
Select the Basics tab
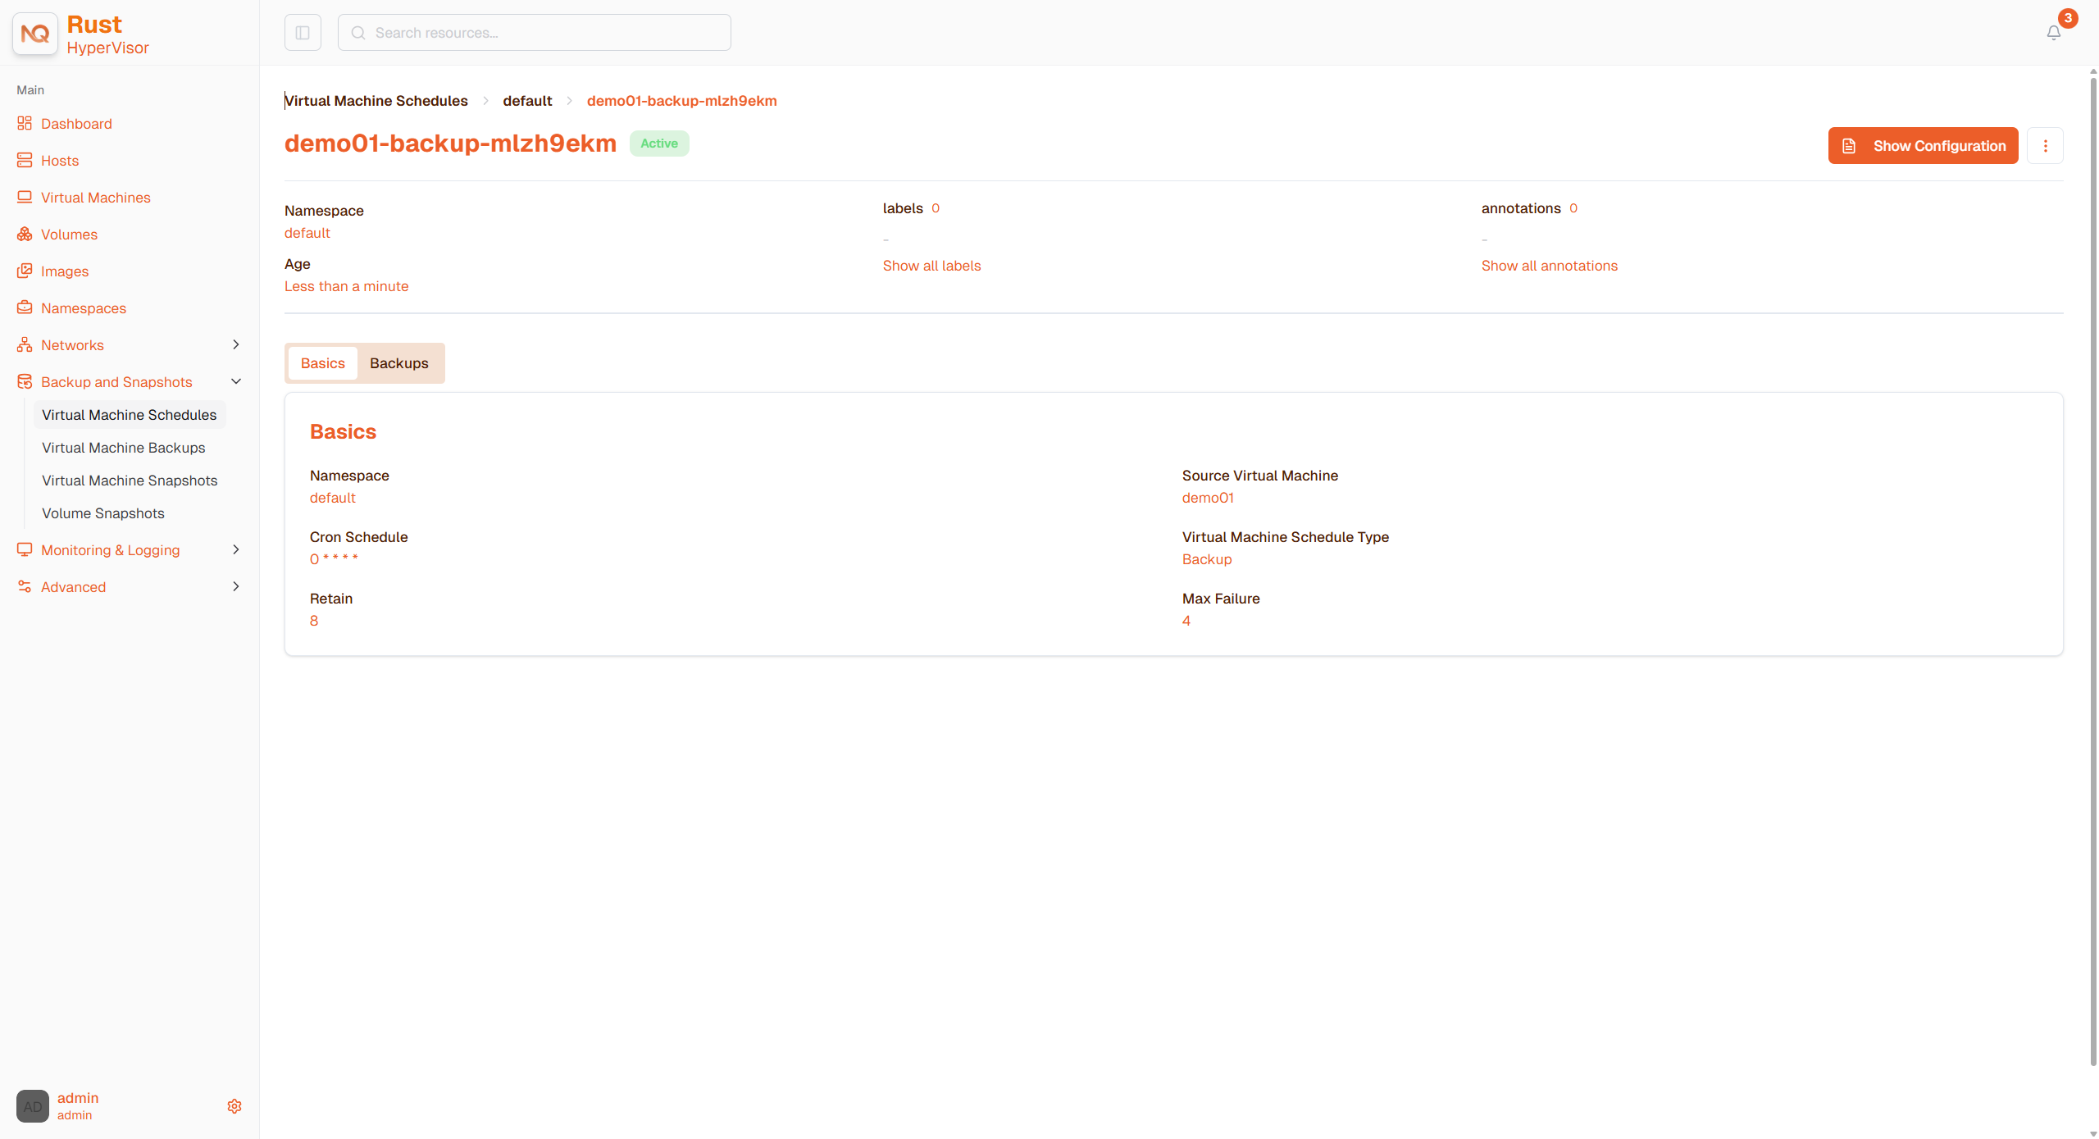coord(323,363)
